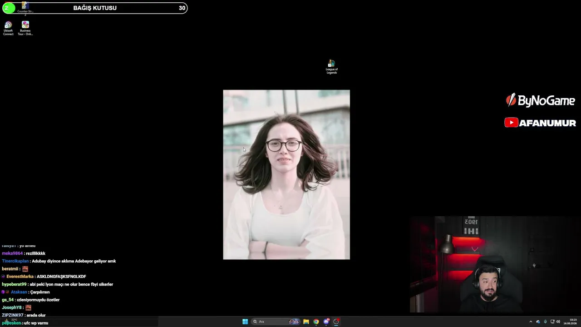
Task: Show hidden system tray icons
Action: point(531,322)
